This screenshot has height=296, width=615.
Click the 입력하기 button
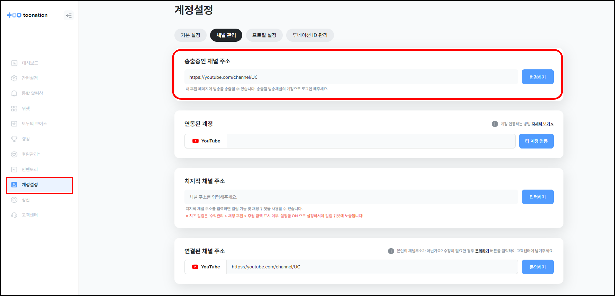[x=538, y=197]
